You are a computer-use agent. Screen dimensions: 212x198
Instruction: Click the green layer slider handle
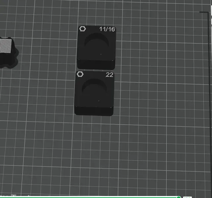tap(179, 197)
